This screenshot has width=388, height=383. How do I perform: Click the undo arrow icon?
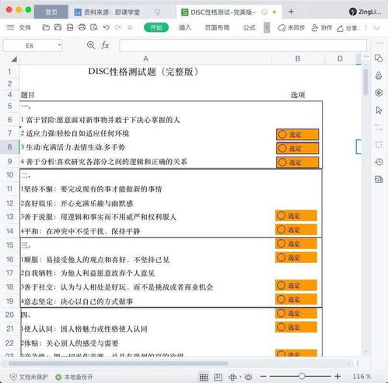[106, 27]
